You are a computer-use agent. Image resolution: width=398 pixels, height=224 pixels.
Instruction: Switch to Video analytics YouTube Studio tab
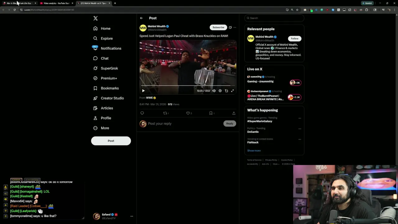point(56,3)
